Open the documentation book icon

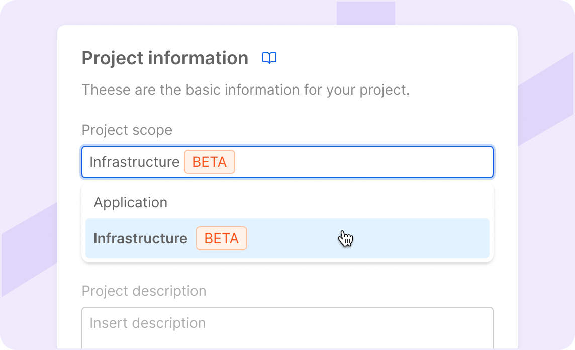(x=269, y=59)
